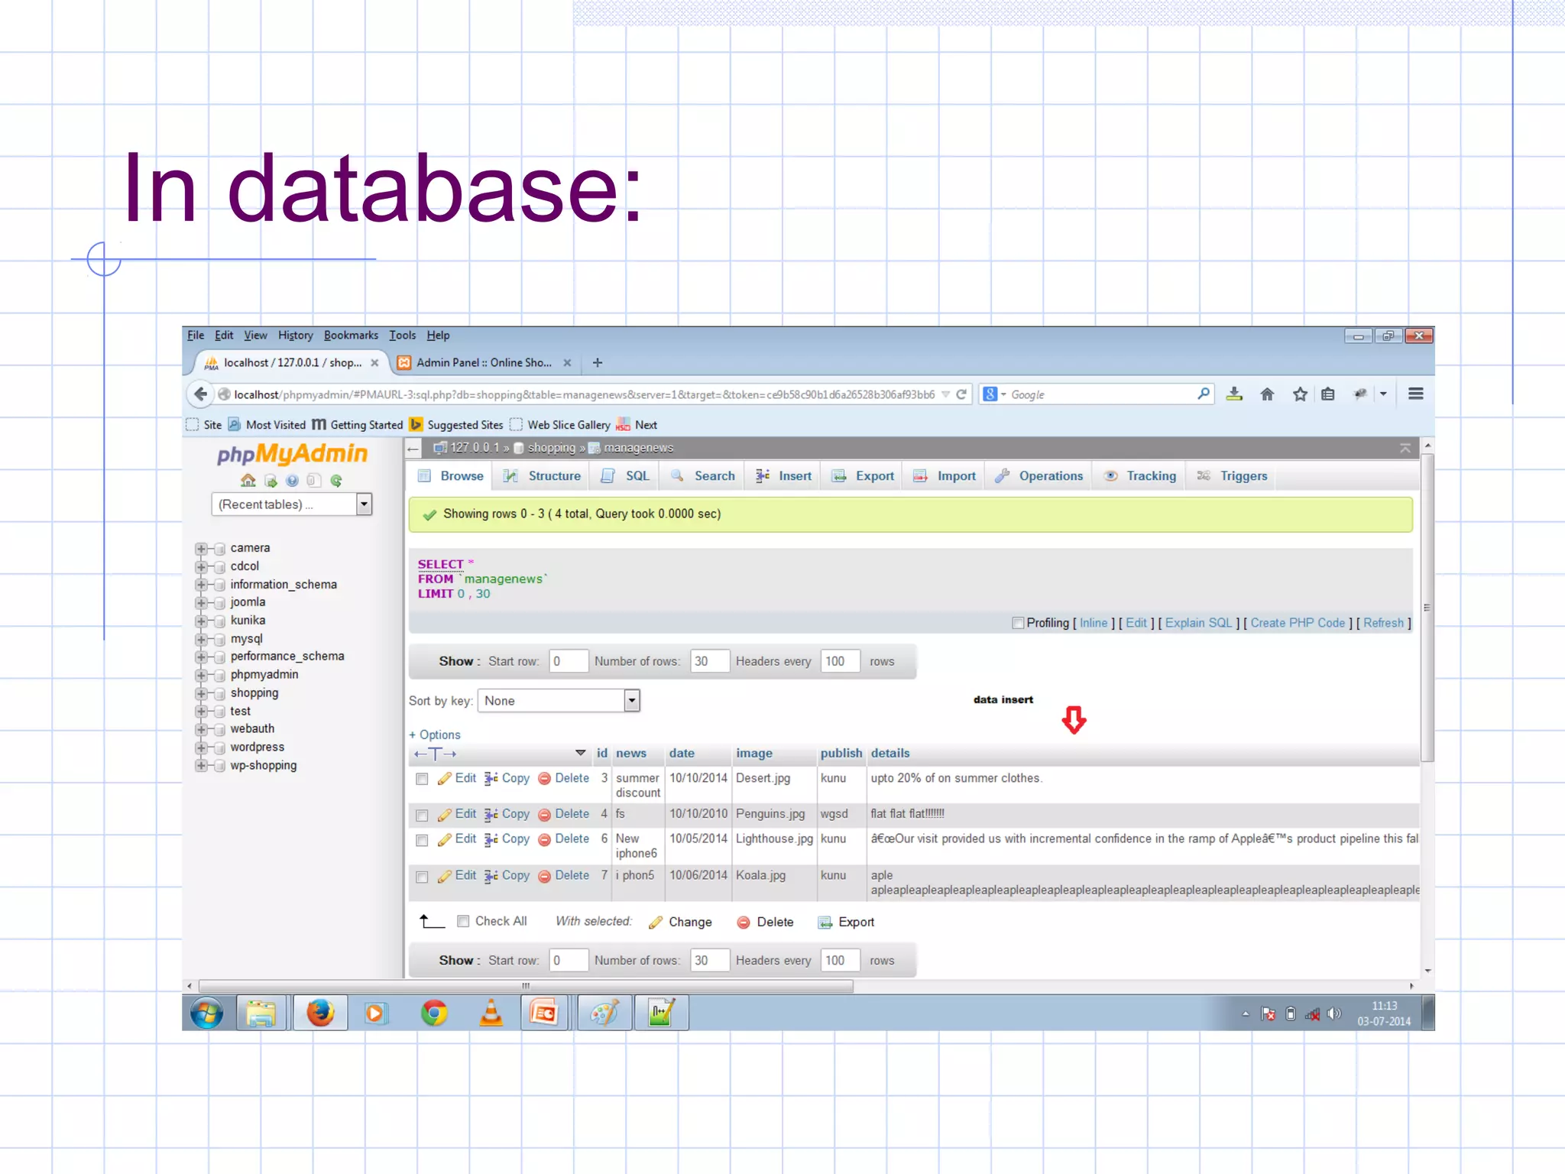Click the search magnifier in Google box
The image size is (1565, 1174).
(x=1204, y=394)
